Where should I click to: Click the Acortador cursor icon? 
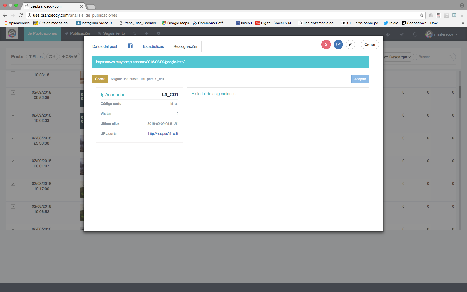[x=102, y=95]
